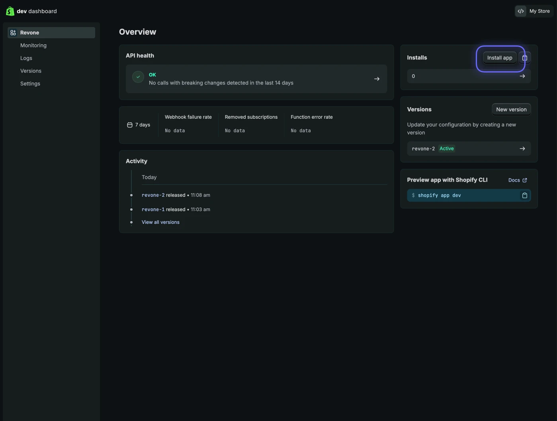Screen dimensions: 557x421
Task: Open Versions in the sidebar
Action: click(x=31, y=71)
